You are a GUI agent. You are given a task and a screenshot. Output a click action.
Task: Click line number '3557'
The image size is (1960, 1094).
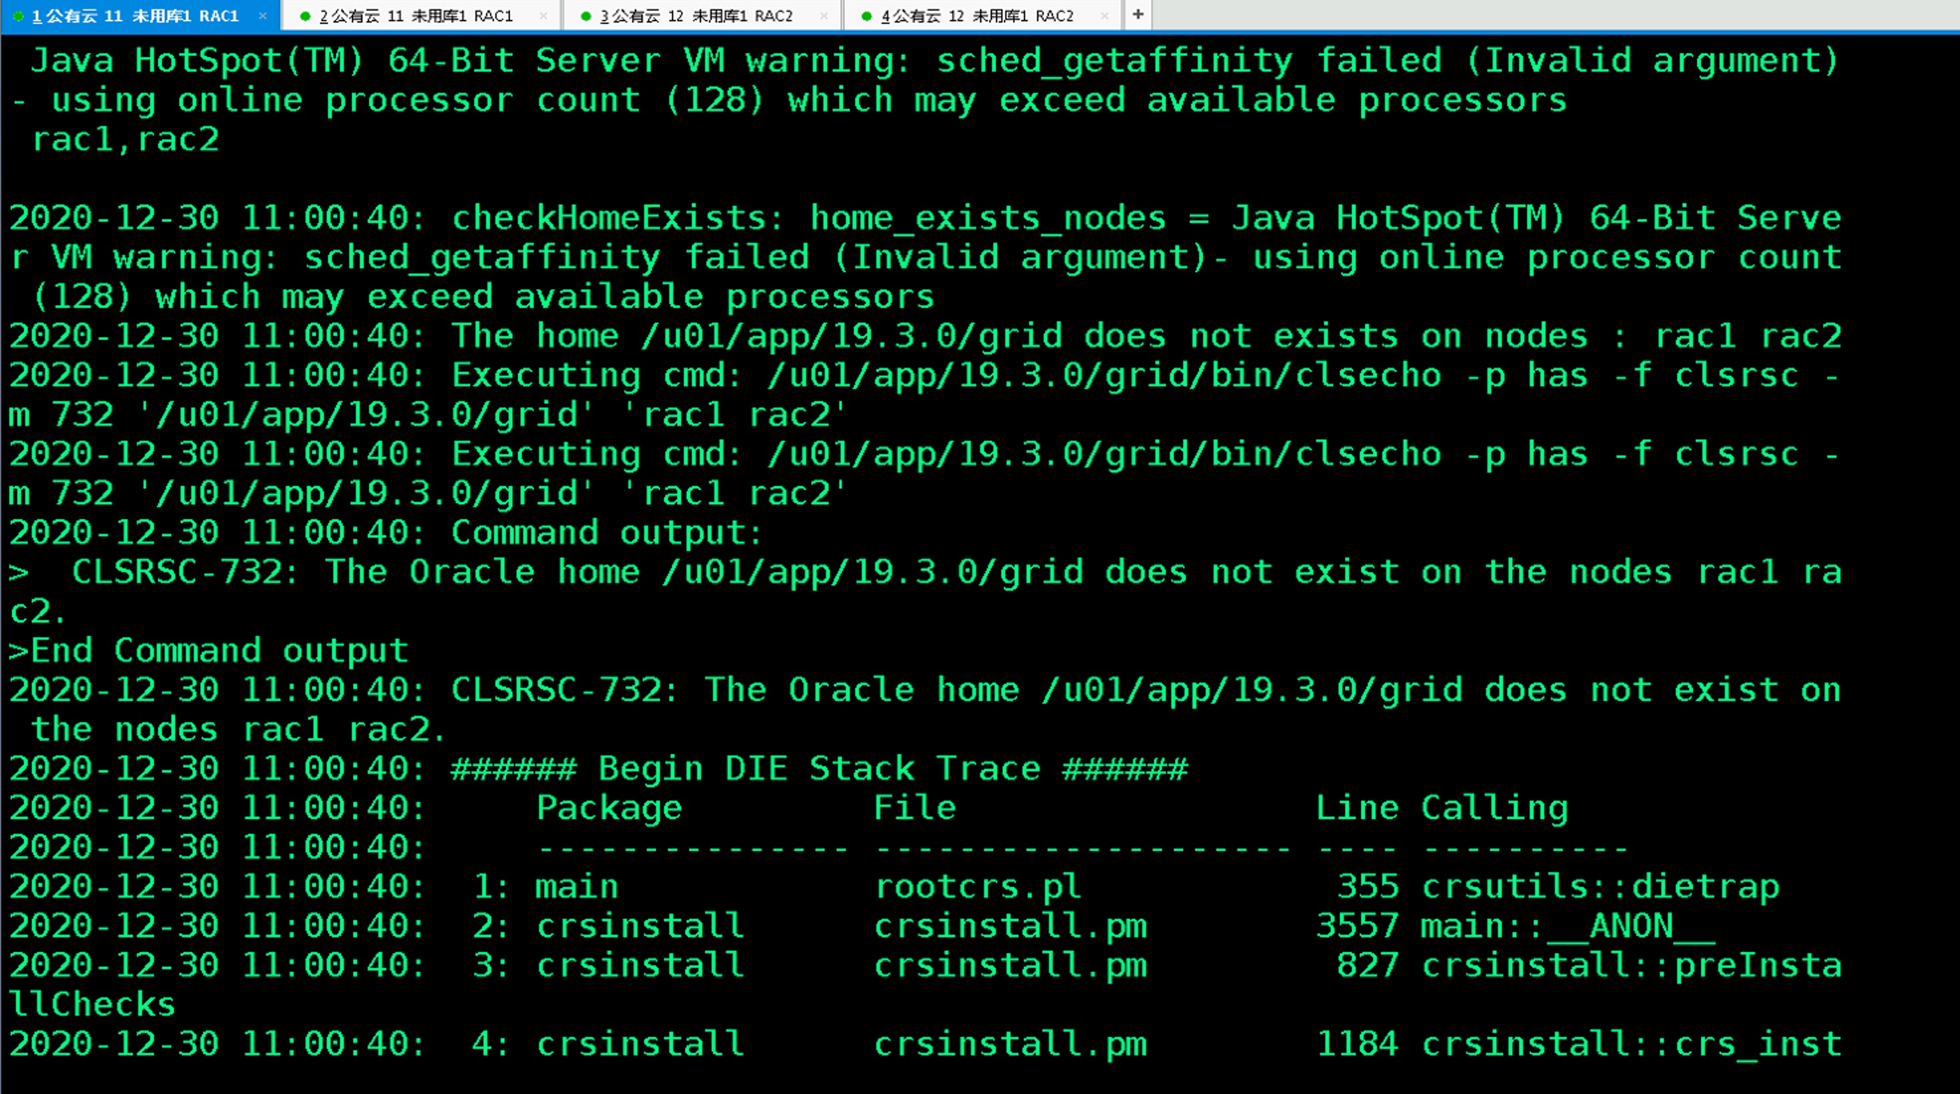pos(1357,926)
